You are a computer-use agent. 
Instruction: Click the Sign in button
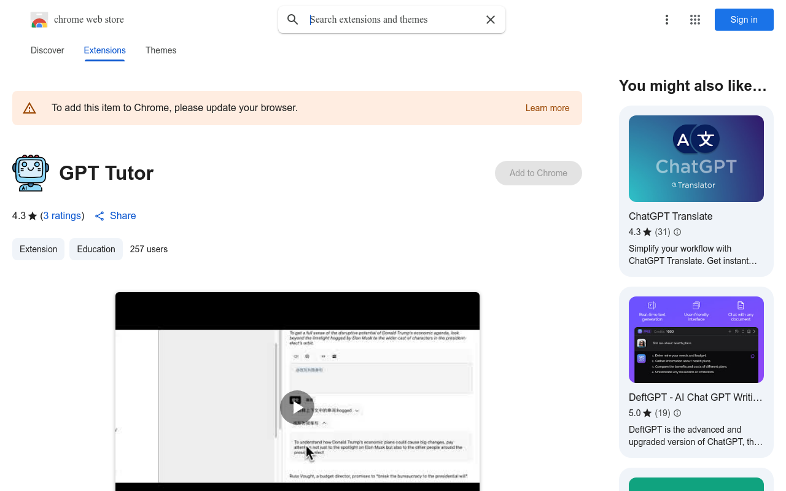[744, 20]
